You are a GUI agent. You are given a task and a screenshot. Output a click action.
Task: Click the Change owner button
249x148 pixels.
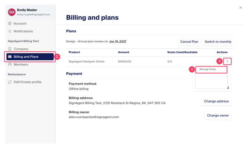pos(218,115)
